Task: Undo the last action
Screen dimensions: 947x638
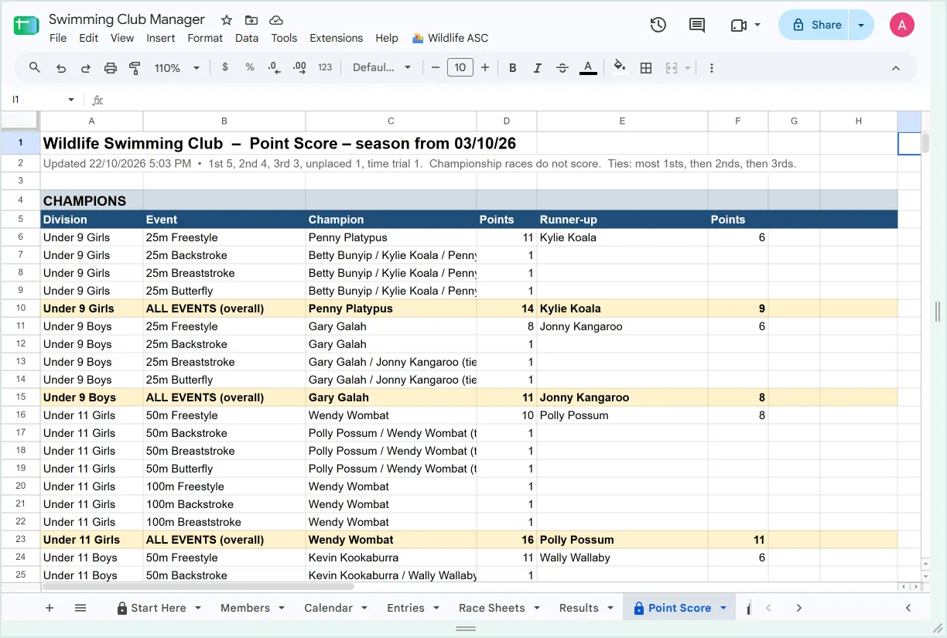Action: (61, 68)
